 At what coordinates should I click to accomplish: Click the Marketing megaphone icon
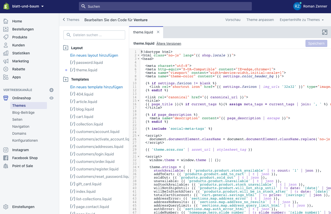[x=6, y=61]
